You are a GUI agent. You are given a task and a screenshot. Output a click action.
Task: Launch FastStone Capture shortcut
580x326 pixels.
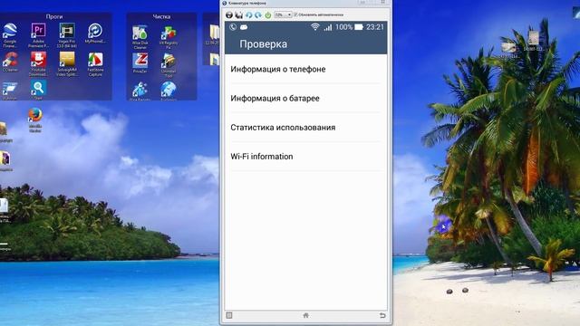point(95,64)
